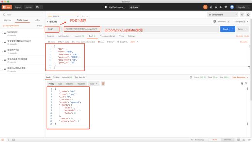252x142 pixels.
Task: Click the Save button
Action: click(240, 29)
